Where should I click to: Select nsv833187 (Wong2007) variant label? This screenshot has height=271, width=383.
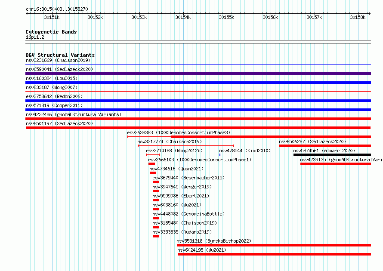pos(52,87)
